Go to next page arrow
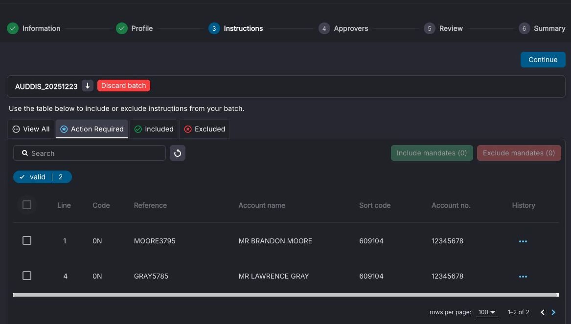 coord(553,312)
